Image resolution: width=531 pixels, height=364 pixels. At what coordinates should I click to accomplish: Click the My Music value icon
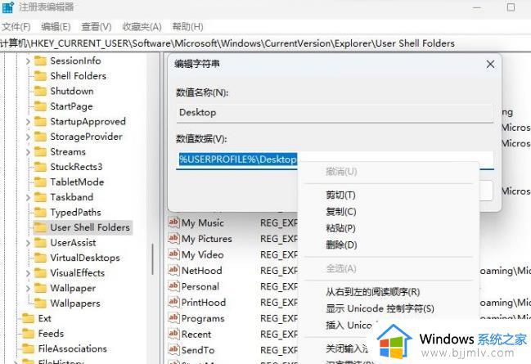[173, 222]
